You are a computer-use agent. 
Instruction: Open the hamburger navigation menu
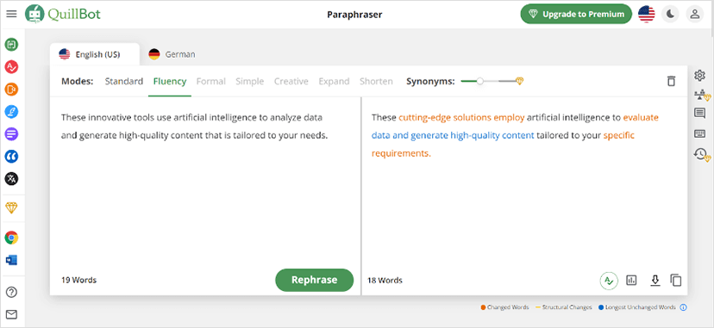click(x=11, y=14)
